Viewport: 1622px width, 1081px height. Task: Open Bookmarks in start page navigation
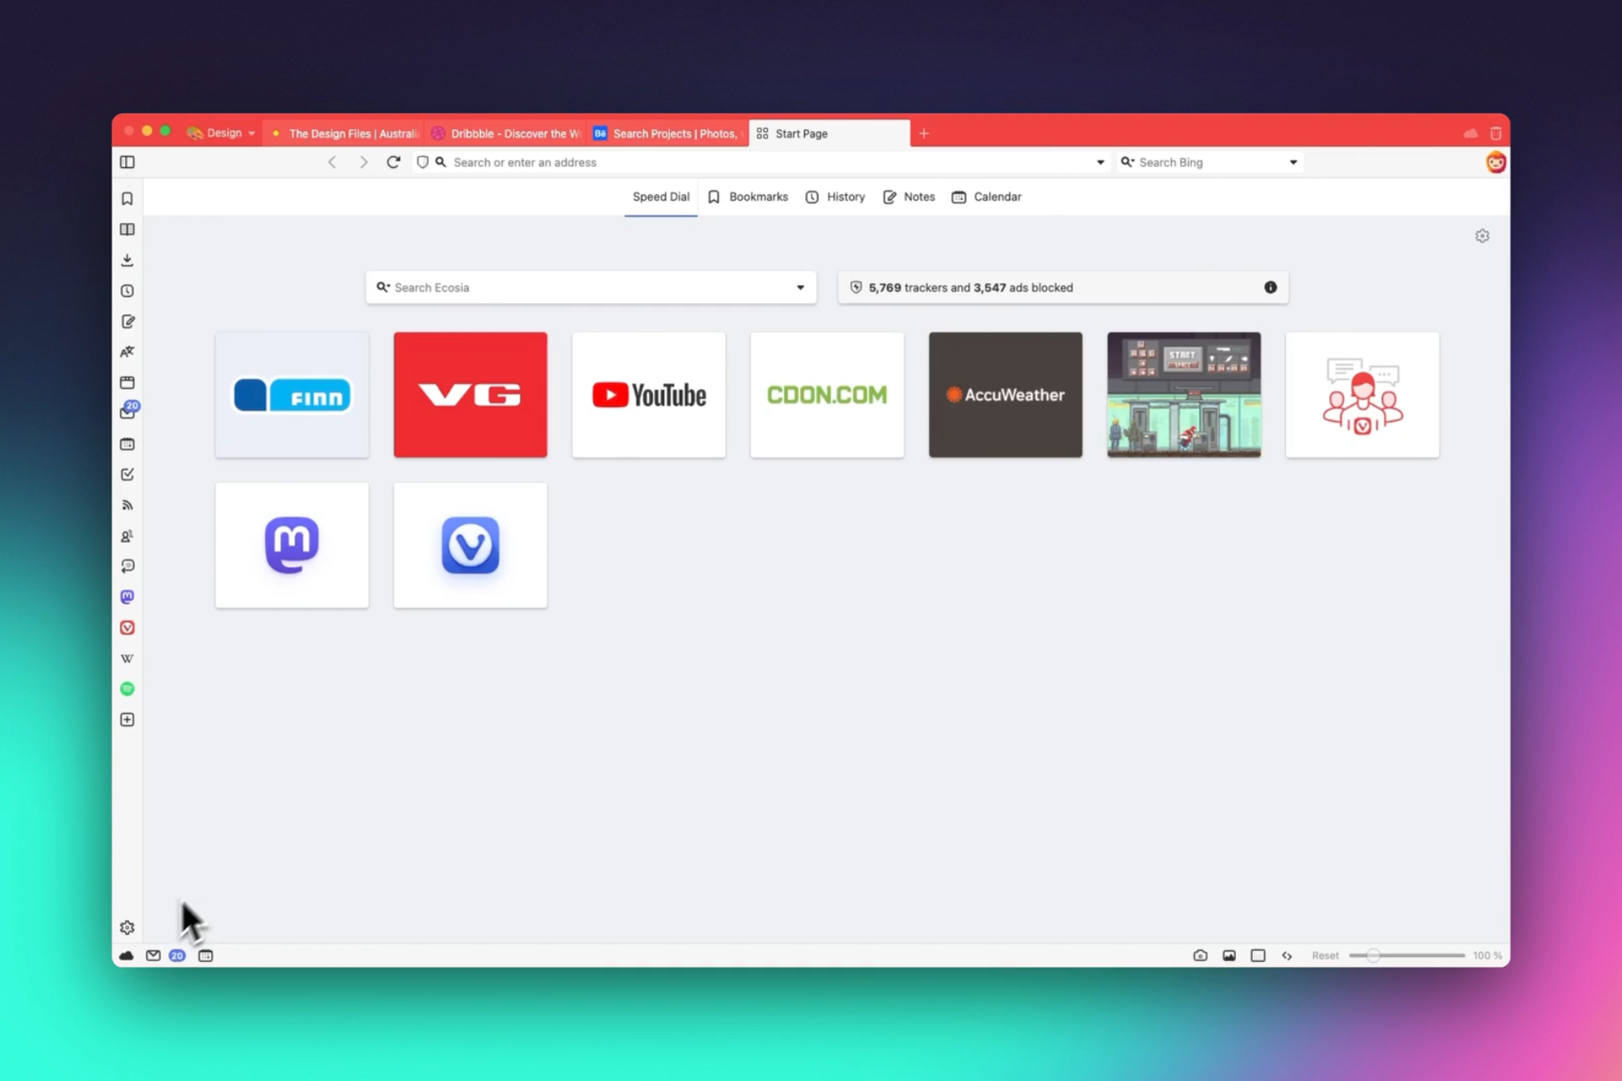pyautogui.click(x=748, y=197)
